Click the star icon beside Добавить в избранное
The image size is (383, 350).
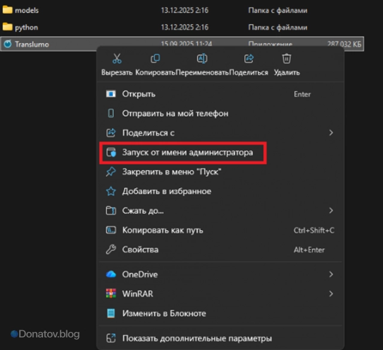coord(111,191)
